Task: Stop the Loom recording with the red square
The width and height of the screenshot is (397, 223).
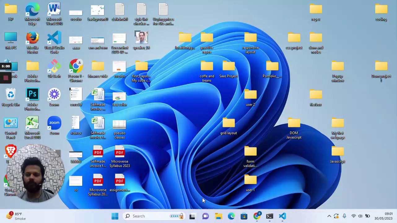Action: [6, 78]
